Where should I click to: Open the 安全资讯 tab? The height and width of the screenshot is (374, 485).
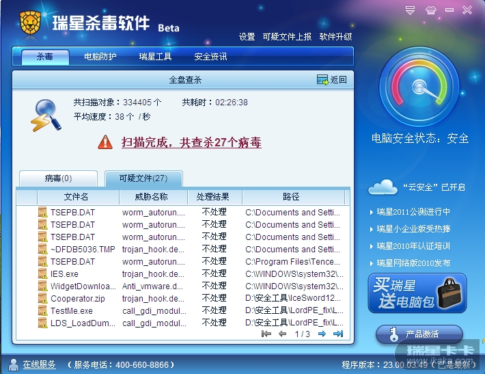[210, 57]
